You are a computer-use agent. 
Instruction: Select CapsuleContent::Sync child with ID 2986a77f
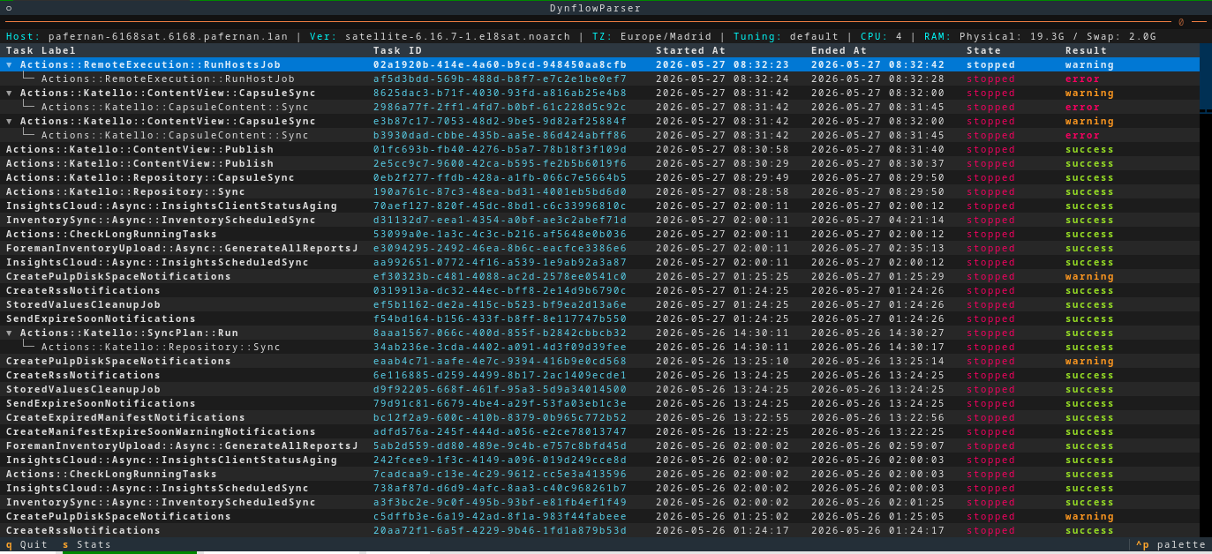tap(600, 107)
